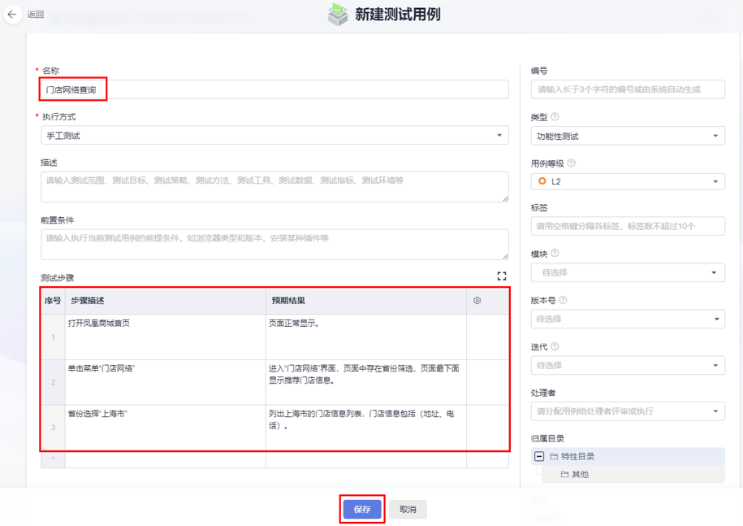743x526 pixels.
Task: Open the 类型 dropdown showing 功能性测试
Action: coord(628,136)
